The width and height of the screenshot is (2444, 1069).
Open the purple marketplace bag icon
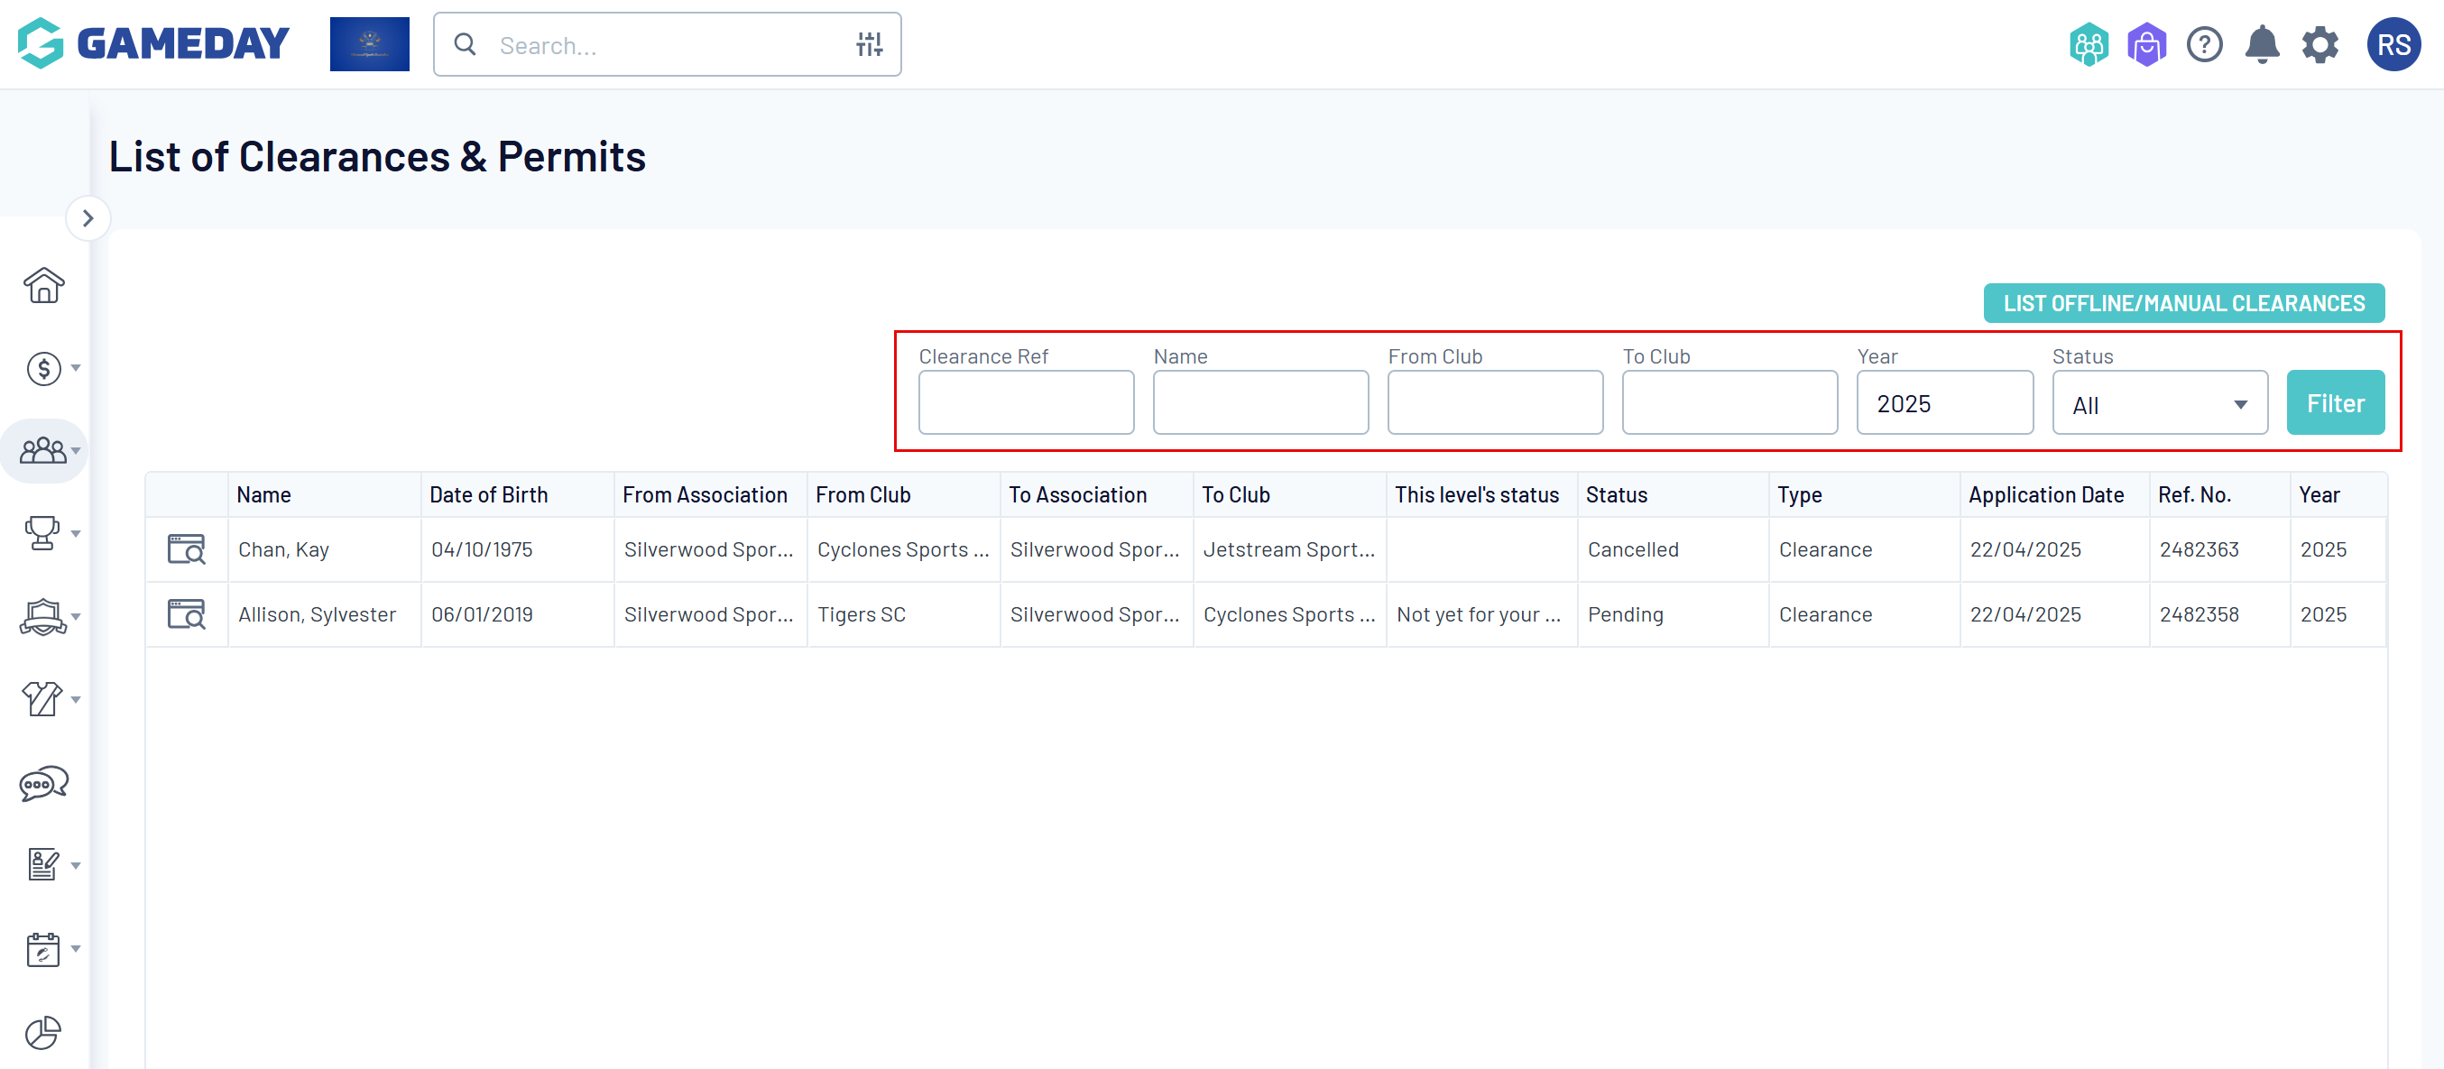tap(2146, 44)
